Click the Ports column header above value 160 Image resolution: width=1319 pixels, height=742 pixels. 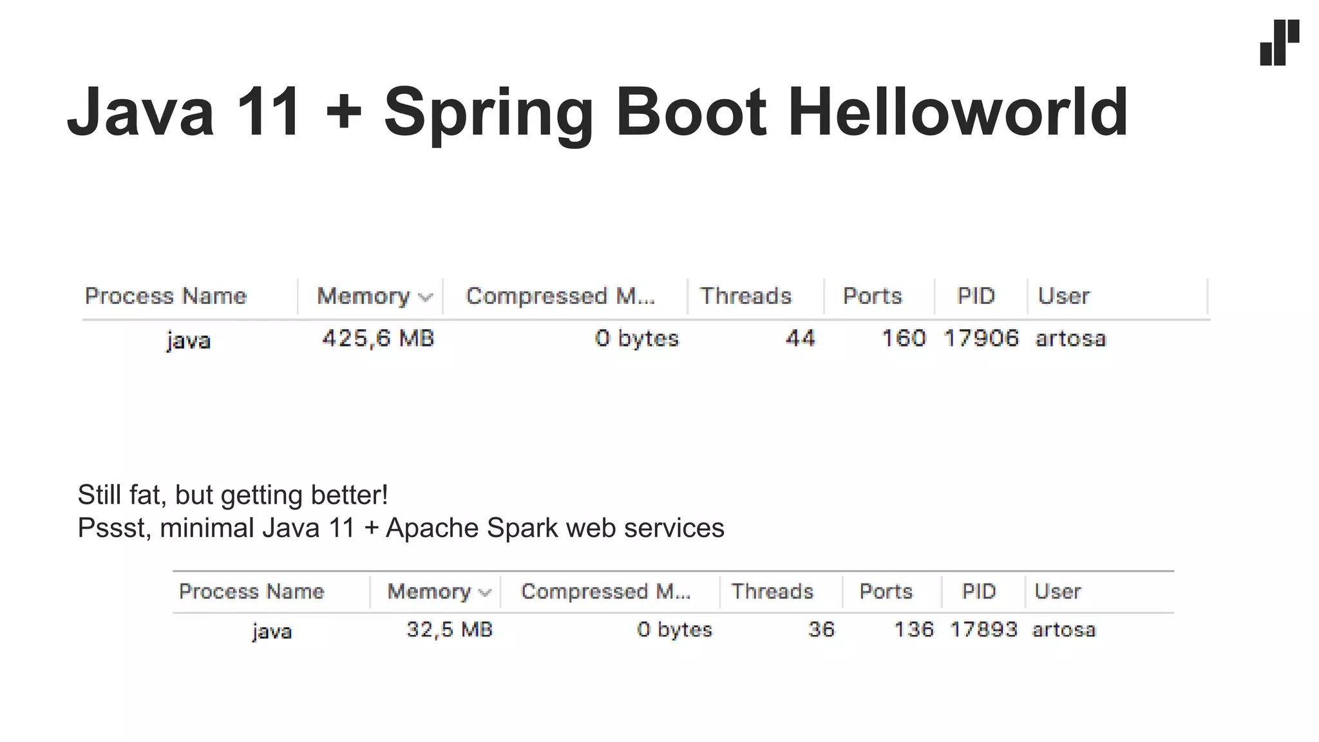click(872, 296)
